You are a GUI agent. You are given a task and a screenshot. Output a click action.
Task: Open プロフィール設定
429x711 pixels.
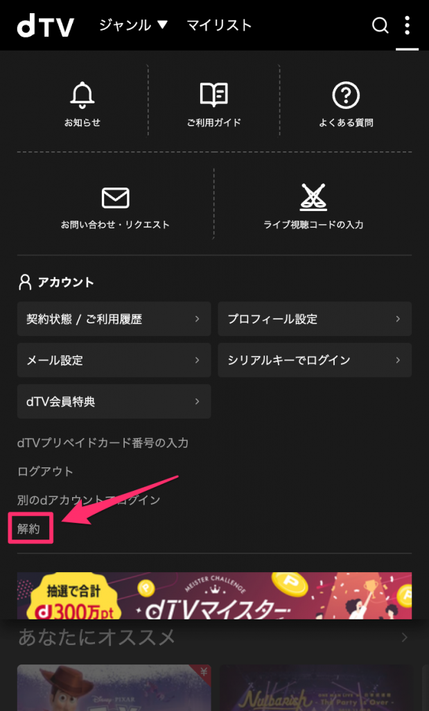(315, 319)
